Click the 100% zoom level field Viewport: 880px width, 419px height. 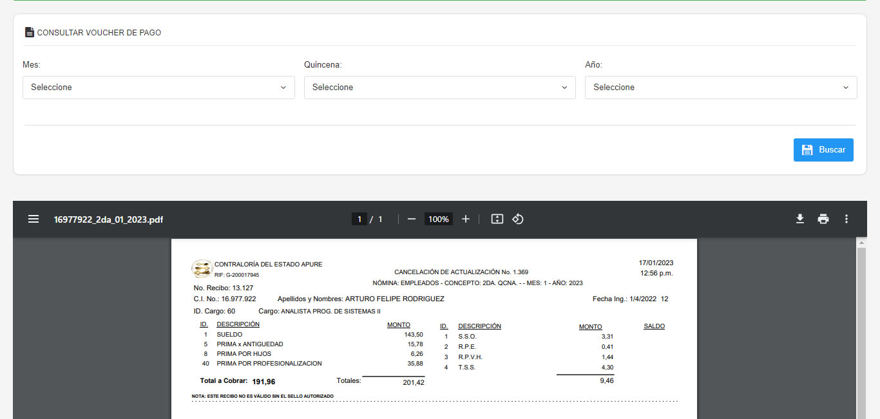pyautogui.click(x=439, y=219)
